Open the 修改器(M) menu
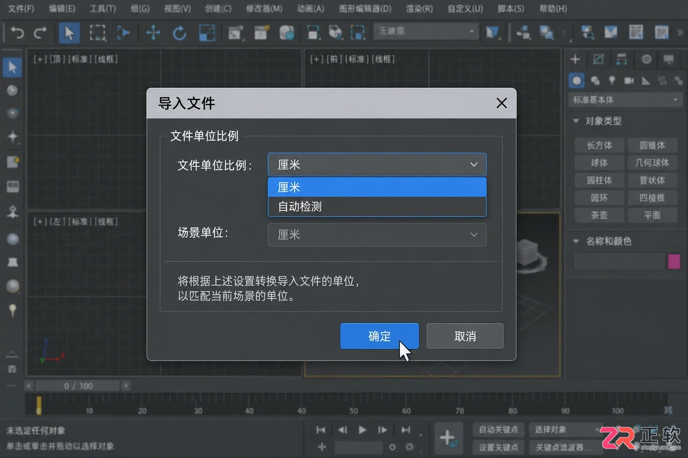 point(264,9)
